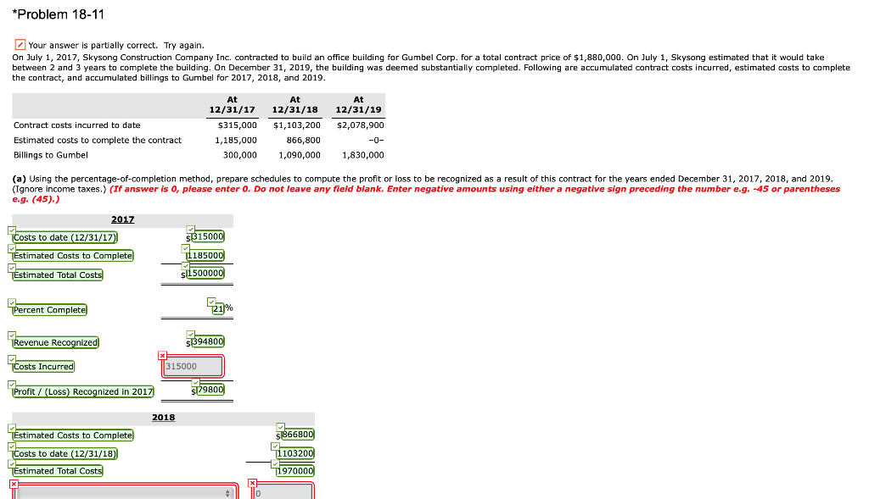Screen dimensions: 869x499
Task: Click the incorrect 315000 Costs Incurred input
Action: pyautogui.click(x=193, y=366)
